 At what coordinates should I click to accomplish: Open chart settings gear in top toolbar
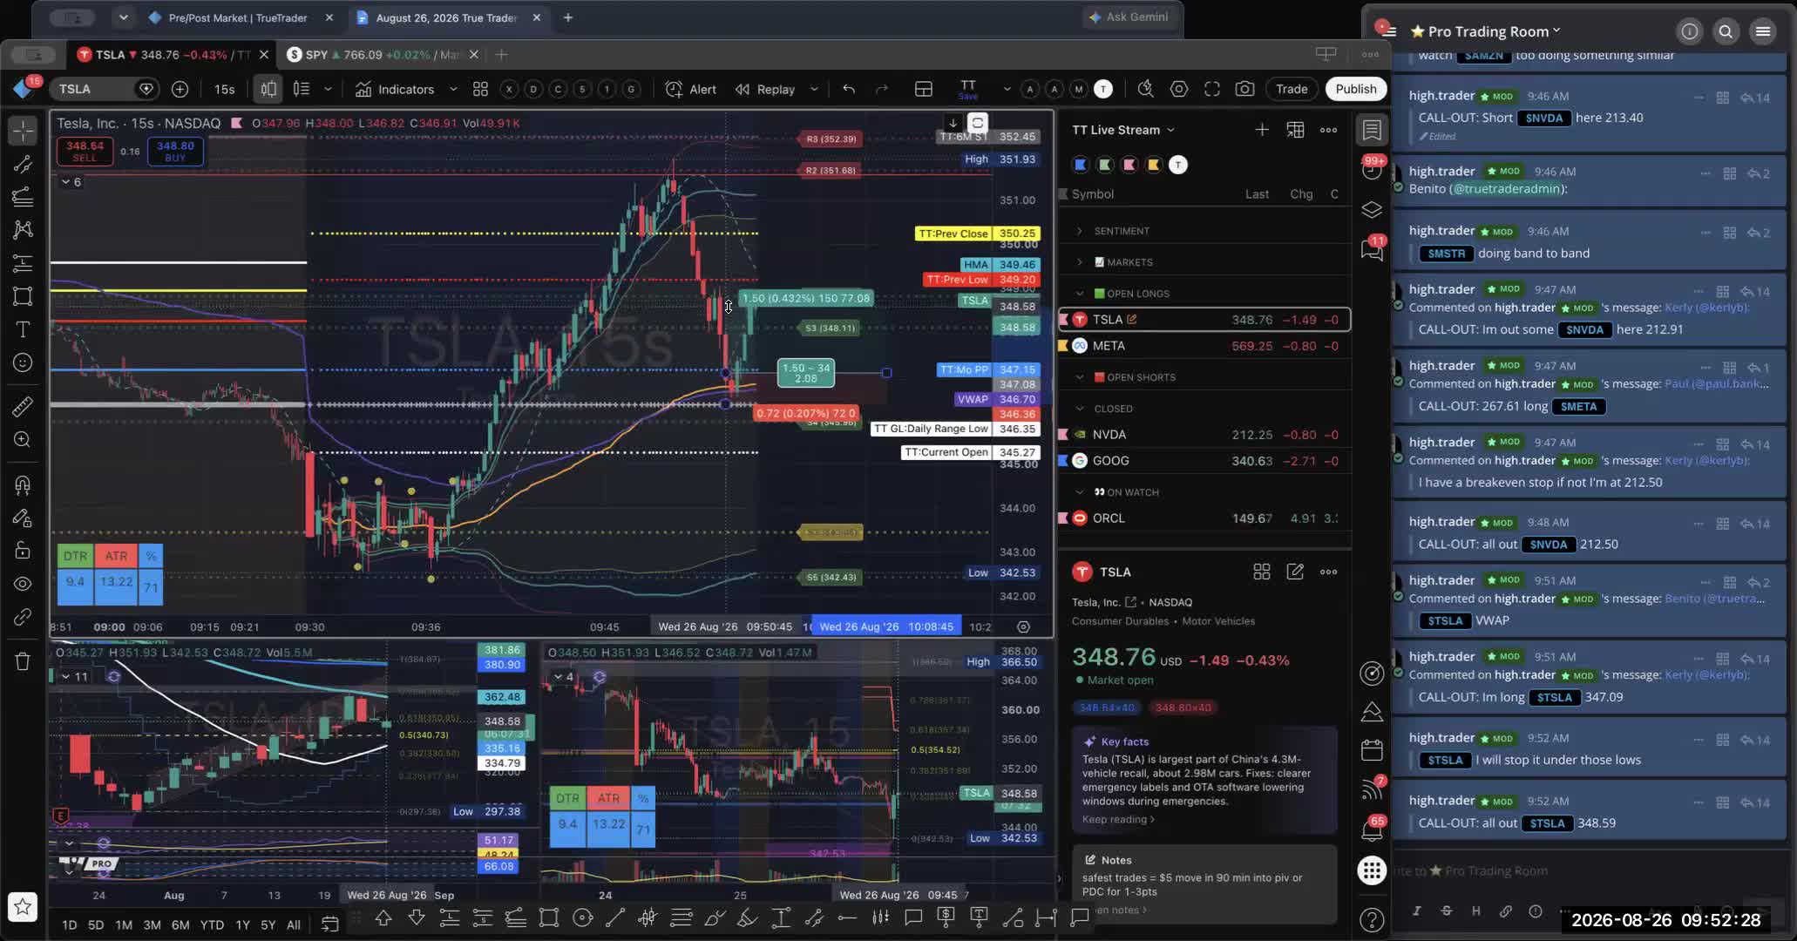[x=1178, y=89]
